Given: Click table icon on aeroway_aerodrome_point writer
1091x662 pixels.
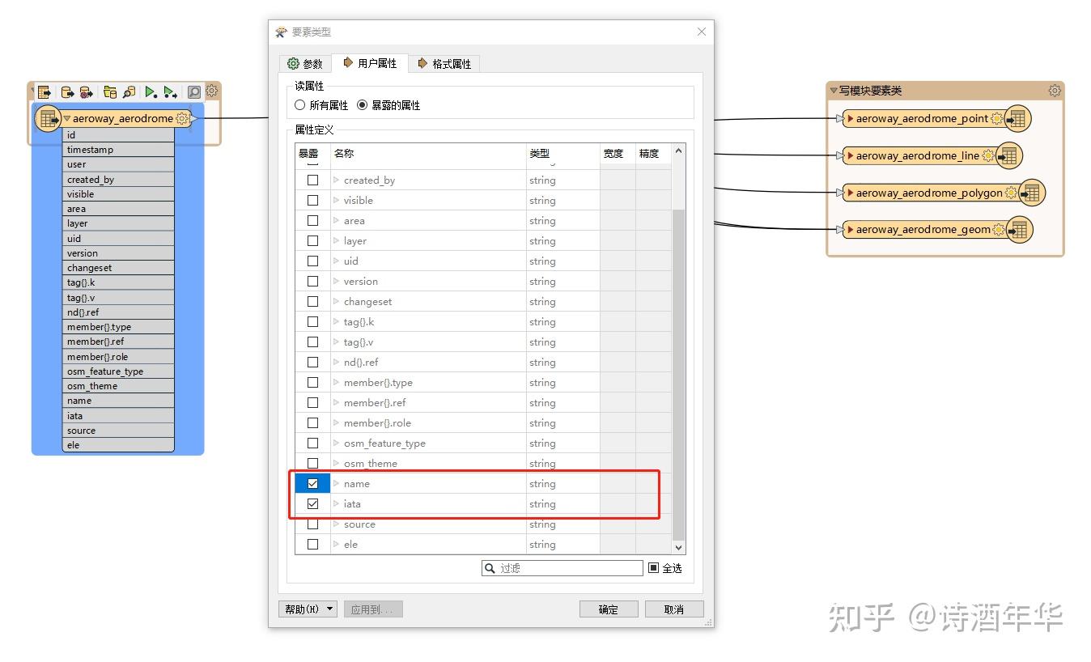Looking at the screenshot, I should click(x=1018, y=119).
